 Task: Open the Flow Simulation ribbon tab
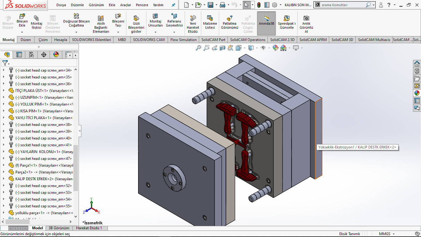(x=183, y=40)
